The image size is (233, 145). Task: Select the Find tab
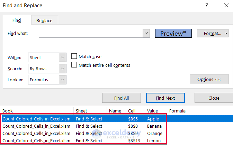17,20
